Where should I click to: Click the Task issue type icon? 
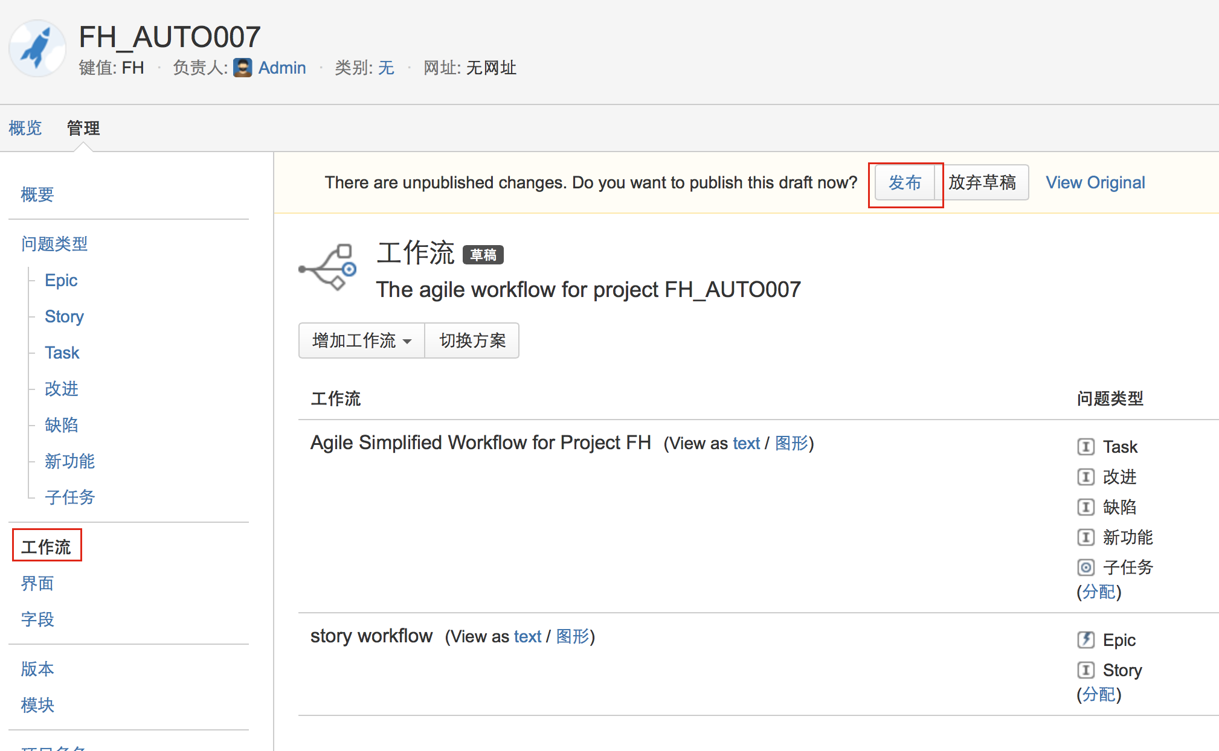click(x=1086, y=447)
